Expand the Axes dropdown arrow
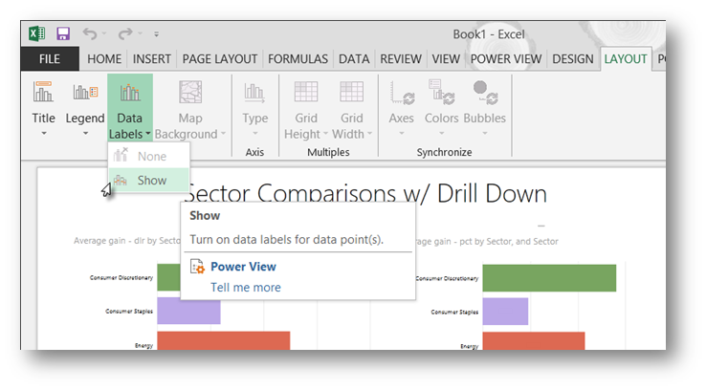This screenshot has width=706, height=390. tap(401, 134)
